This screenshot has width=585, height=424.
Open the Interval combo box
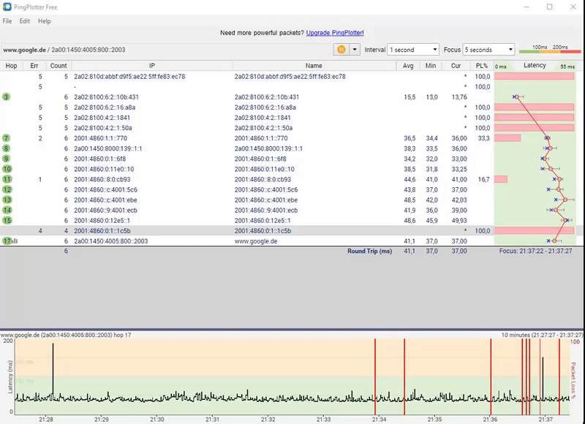pos(413,50)
